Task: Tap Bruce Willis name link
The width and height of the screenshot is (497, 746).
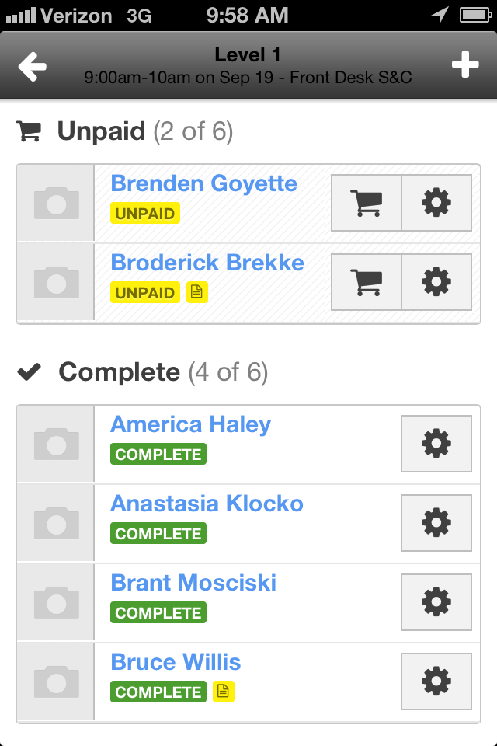Action: coord(176,662)
